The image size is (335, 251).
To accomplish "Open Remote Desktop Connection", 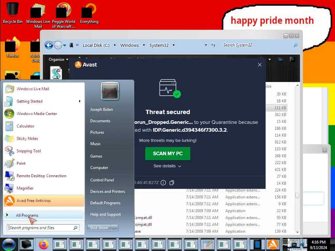I will 44,176.
